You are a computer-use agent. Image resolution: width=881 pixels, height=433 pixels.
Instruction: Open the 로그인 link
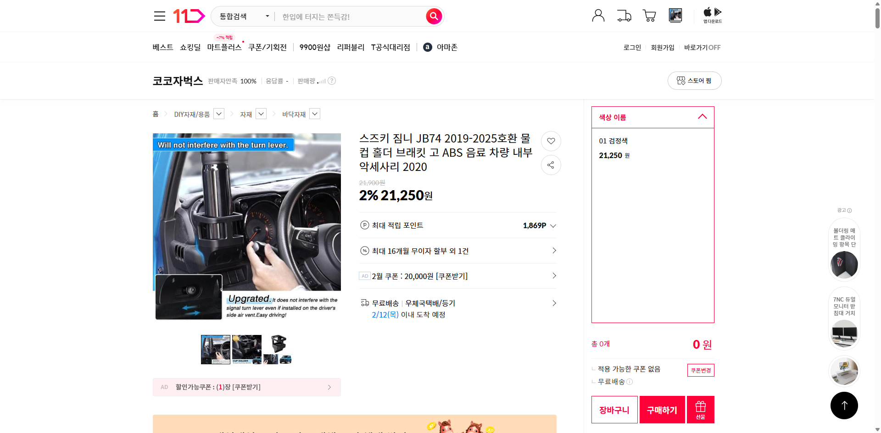point(632,47)
